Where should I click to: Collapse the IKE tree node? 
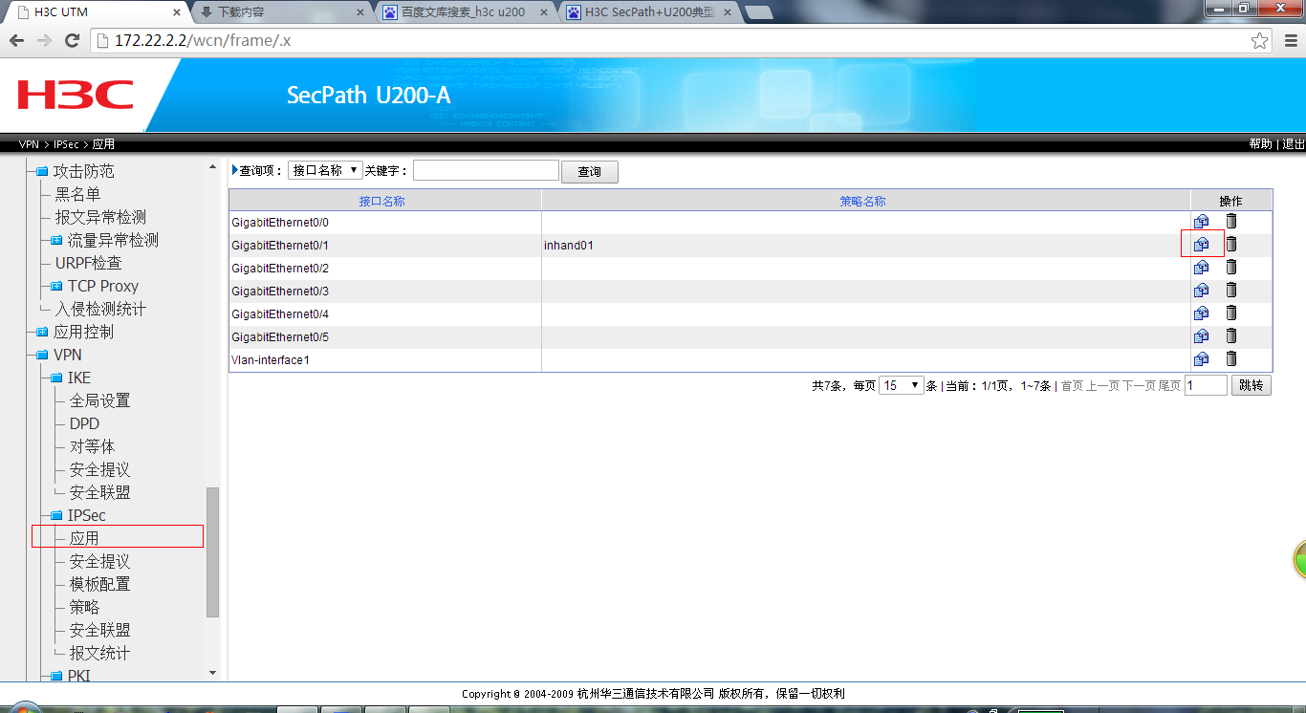[56, 378]
